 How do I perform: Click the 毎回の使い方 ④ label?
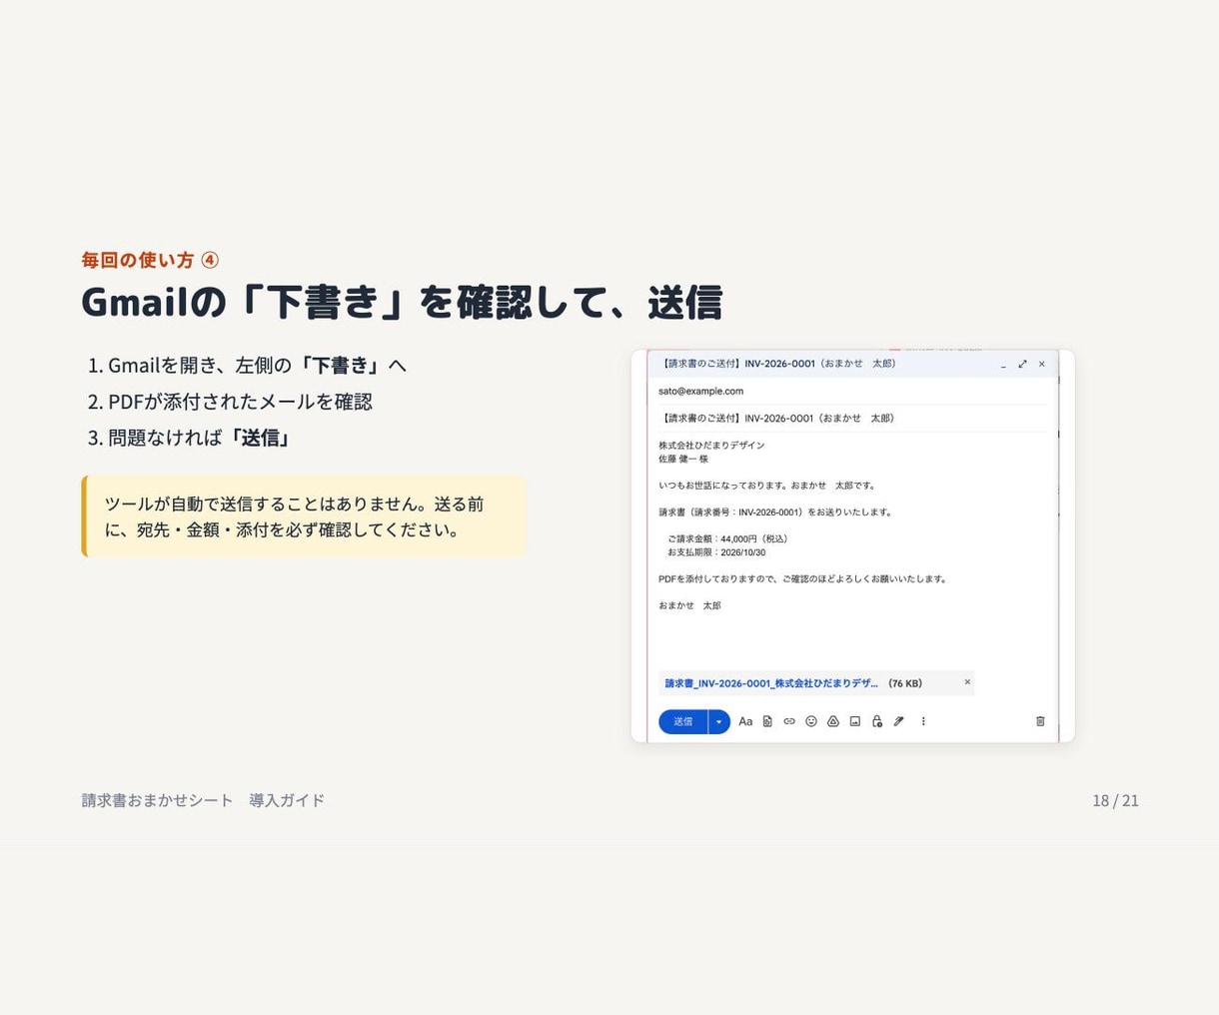click(150, 260)
